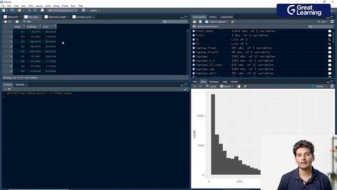Minimize the data viewer source pane
Viewport: 337px width, 190px height.
coord(182,17)
